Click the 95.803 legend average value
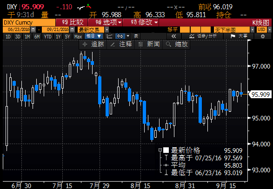The height and width of the screenshot is (189, 273). coord(233,165)
